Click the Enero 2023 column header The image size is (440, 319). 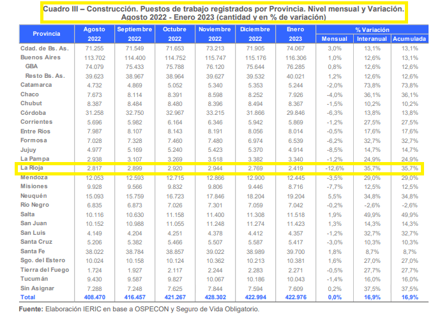[296, 34]
